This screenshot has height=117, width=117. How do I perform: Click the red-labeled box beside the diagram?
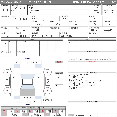[59, 65]
